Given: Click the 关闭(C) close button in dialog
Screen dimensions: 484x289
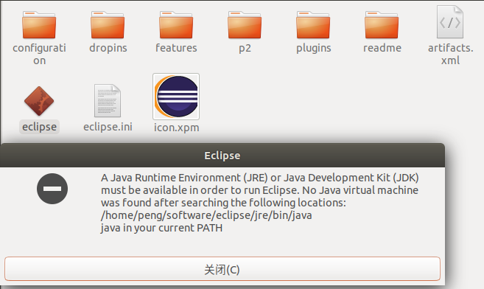Looking at the screenshot, I should coord(222,269).
